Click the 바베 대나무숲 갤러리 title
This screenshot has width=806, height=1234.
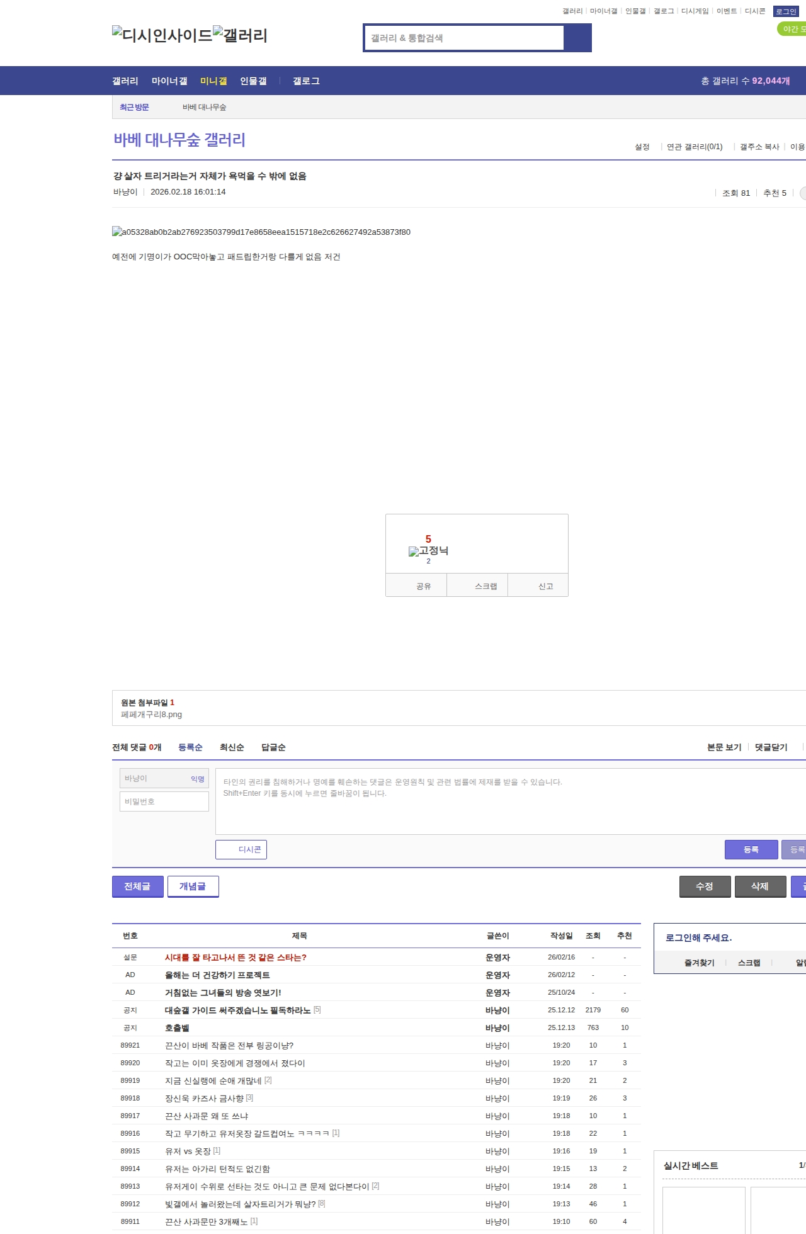[x=179, y=140]
